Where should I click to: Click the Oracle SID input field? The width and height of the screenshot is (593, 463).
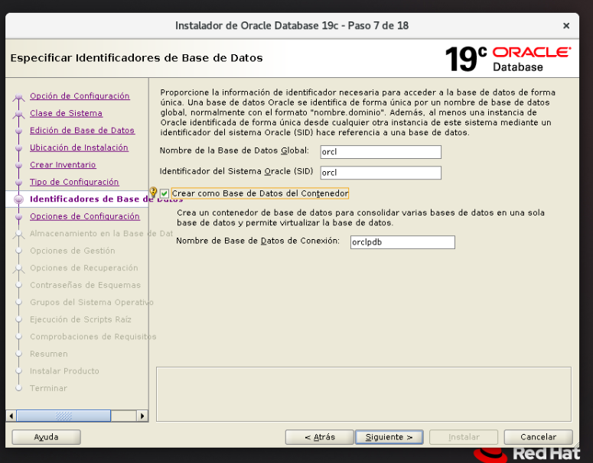[x=380, y=173]
